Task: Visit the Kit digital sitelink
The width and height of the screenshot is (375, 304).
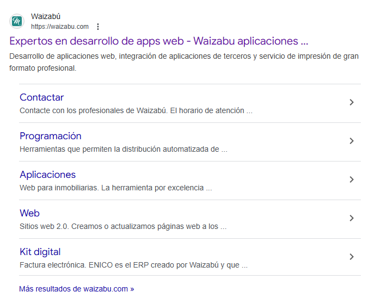Action: (40, 252)
